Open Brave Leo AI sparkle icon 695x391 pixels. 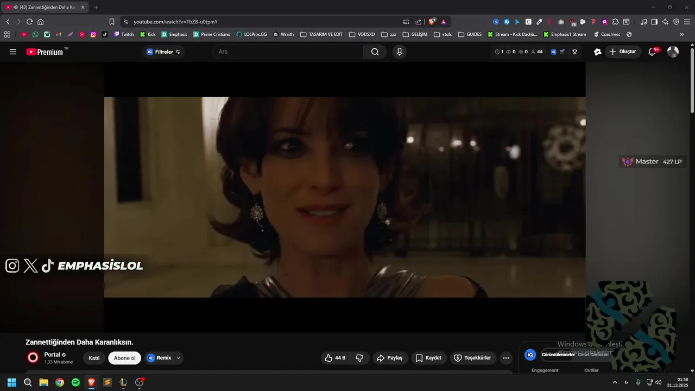[x=665, y=22]
